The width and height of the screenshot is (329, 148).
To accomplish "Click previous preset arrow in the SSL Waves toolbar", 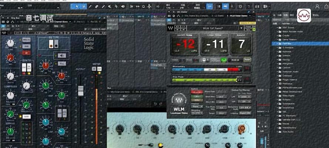I will 61,33.
